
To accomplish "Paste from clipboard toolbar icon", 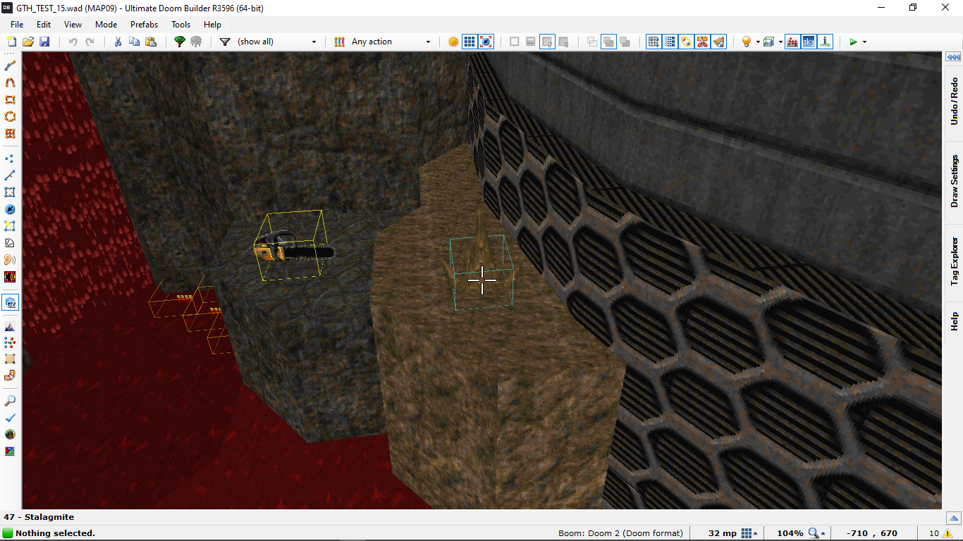I will point(151,42).
